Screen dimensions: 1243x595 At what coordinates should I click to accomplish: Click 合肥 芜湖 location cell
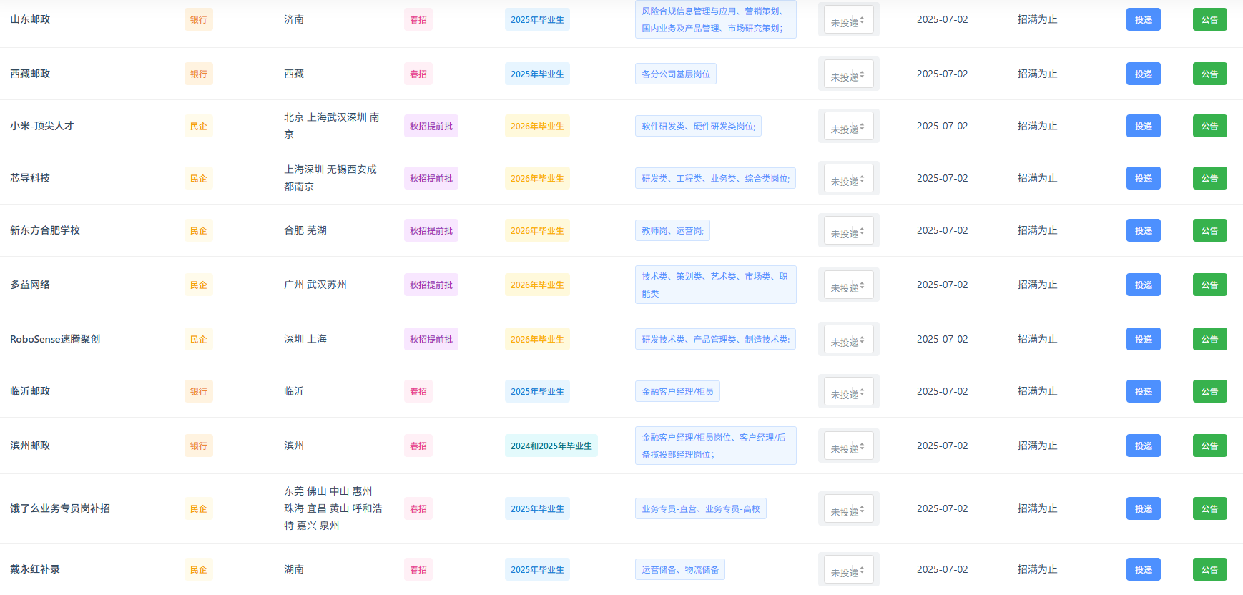pyautogui.click(x=305, y=230)
